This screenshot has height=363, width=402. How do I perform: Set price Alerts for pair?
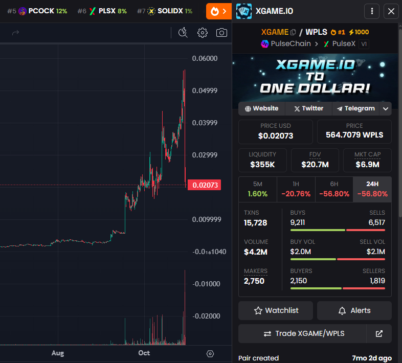[354, 310]
